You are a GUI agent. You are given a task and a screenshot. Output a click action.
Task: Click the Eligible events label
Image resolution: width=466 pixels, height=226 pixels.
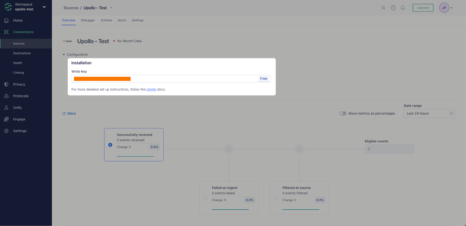[x=376, y=141]
